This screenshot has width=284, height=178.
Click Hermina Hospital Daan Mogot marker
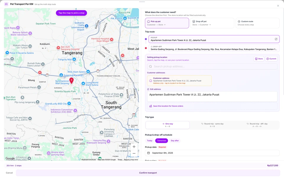tap(112, 40)
